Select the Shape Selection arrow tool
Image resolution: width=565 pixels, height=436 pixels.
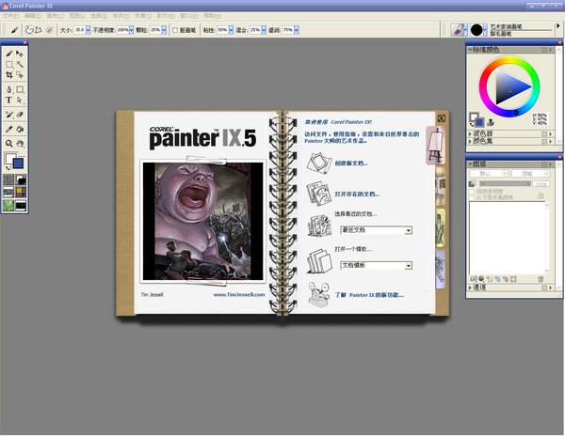click(20, 100)
